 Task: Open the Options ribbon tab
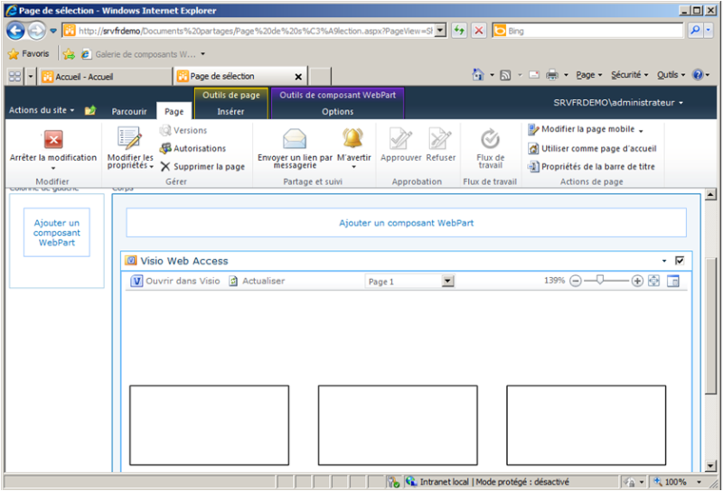[x=337, y=111]
